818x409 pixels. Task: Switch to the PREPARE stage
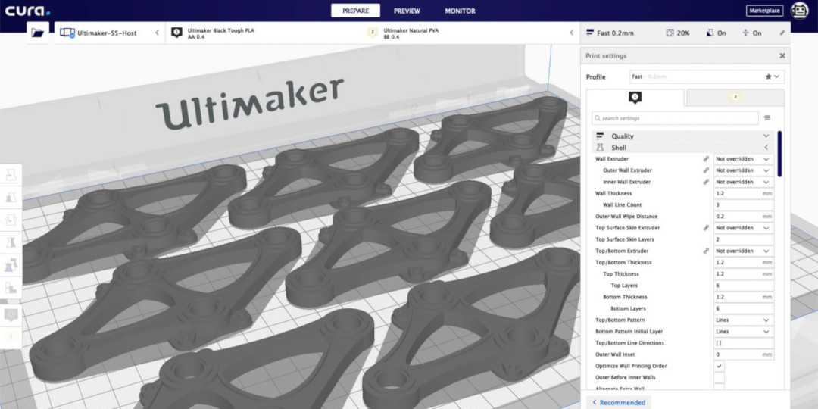click(x=355, y=11)
